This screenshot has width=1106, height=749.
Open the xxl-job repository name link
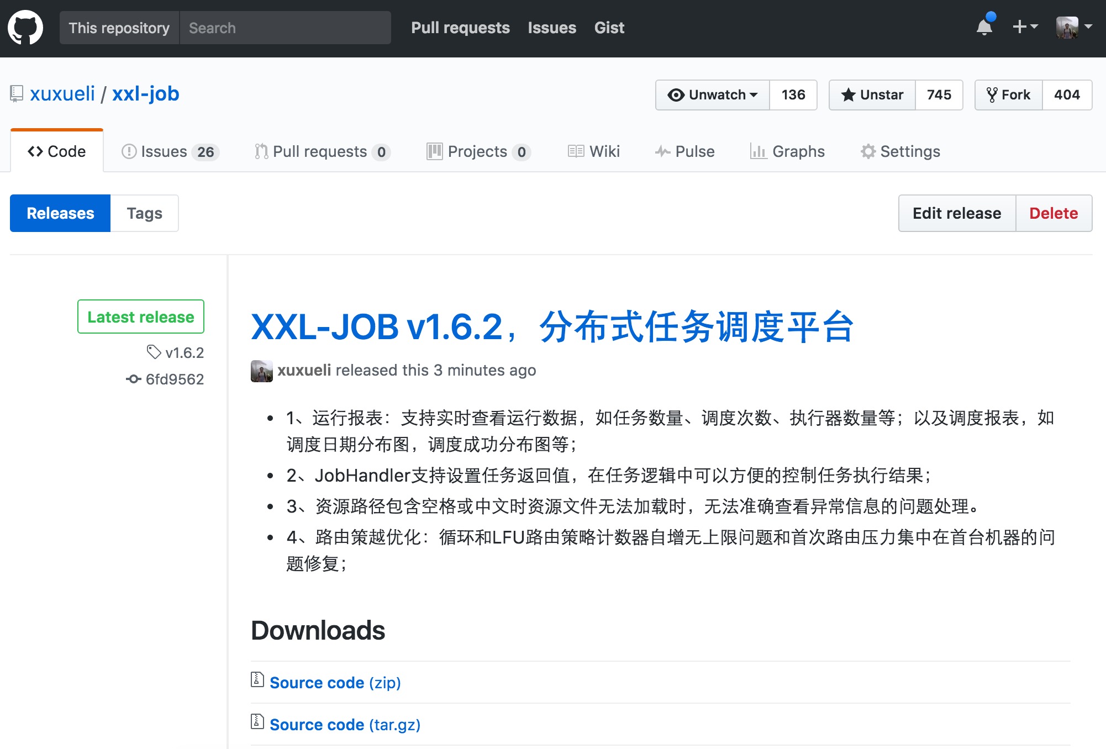click(x=146, y=94)
